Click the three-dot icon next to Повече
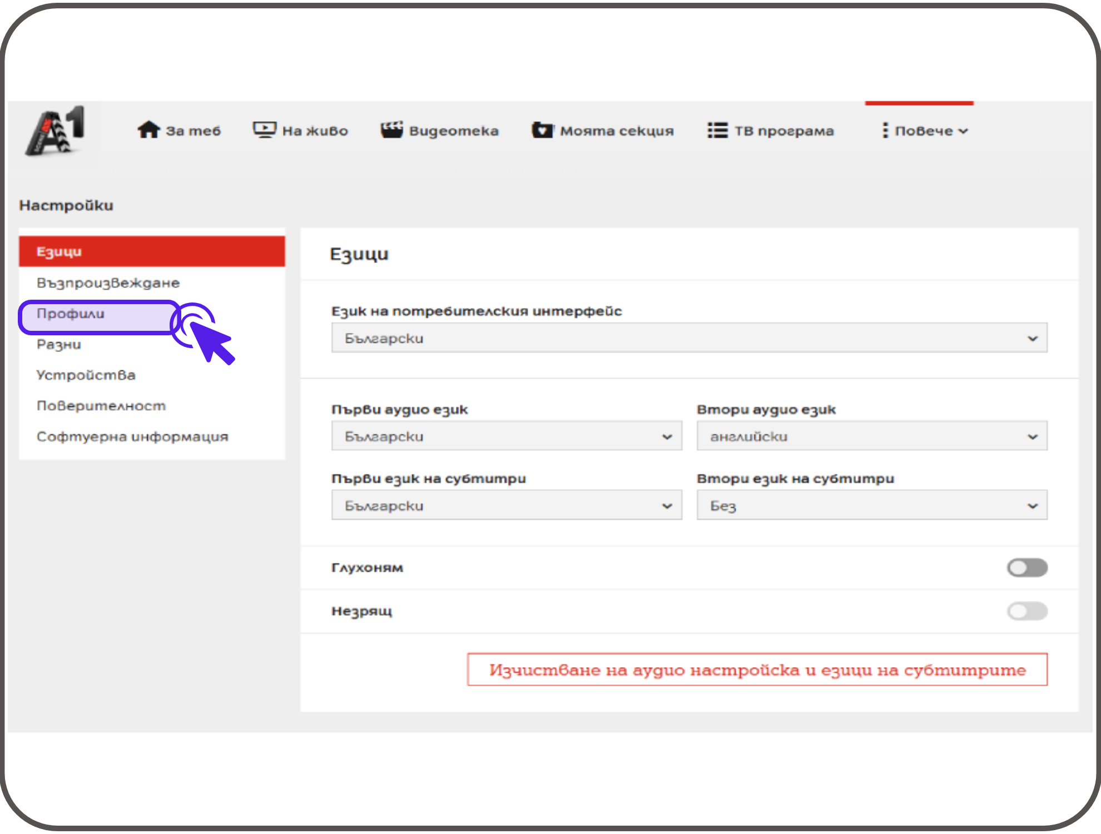The image size is (1101, 834). 885,131
